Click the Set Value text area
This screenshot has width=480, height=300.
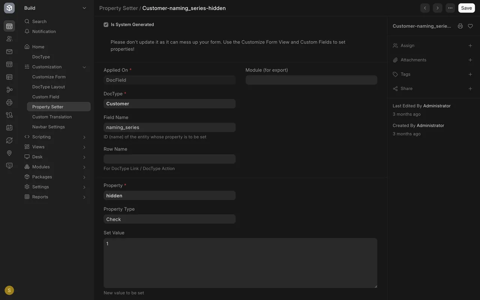pyautogui.click(x=240, y=263)
